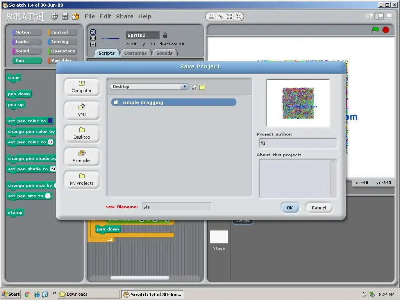This screenshot has width=400, height=300.
Task: Click the network tray icon
Action: (372, 295)
